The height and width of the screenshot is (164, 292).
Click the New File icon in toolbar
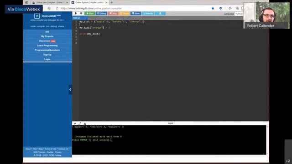[x=76, y=13]
